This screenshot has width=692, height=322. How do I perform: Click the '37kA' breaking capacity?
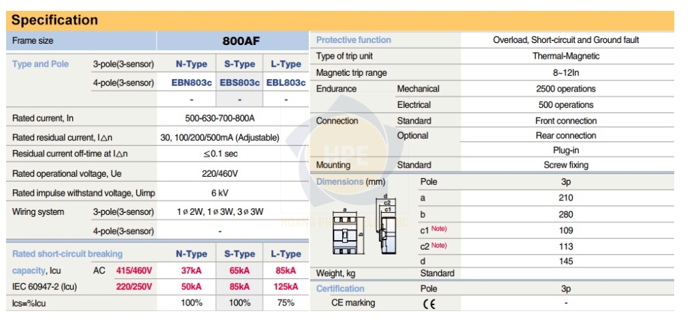[x=192, y=270]
